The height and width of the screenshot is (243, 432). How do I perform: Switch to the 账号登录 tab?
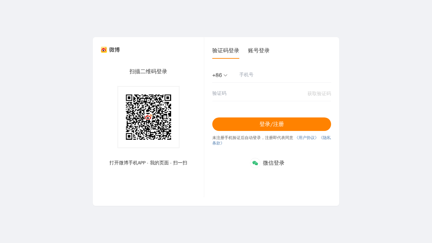[259, 51]
